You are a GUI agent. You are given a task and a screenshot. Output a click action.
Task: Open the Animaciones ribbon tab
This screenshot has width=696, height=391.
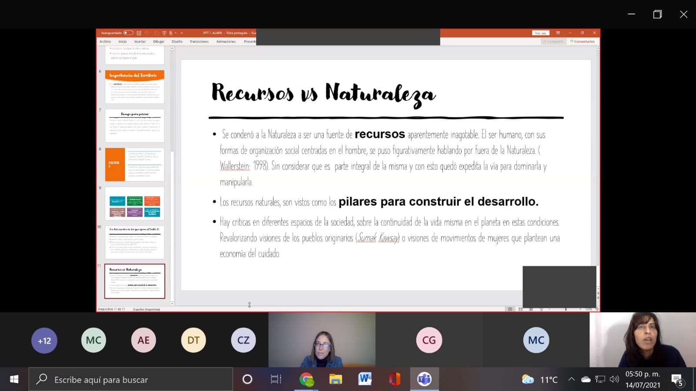(226, 42)
